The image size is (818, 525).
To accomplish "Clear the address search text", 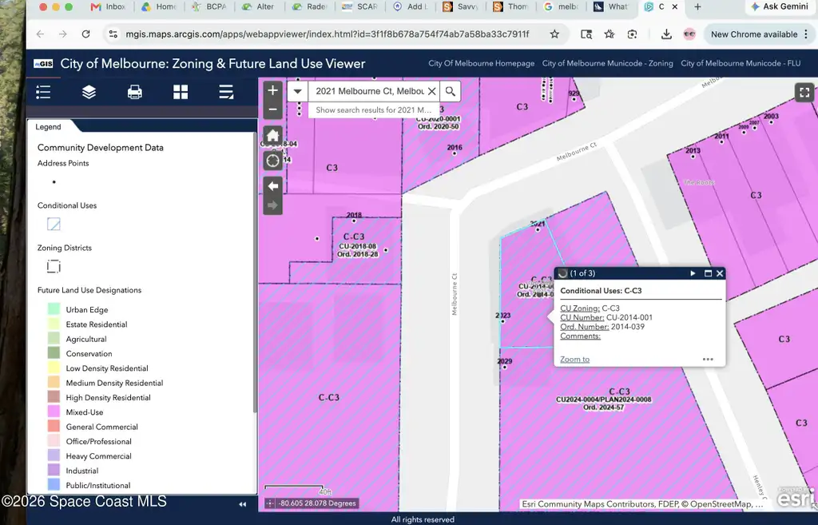I will 432,91.
